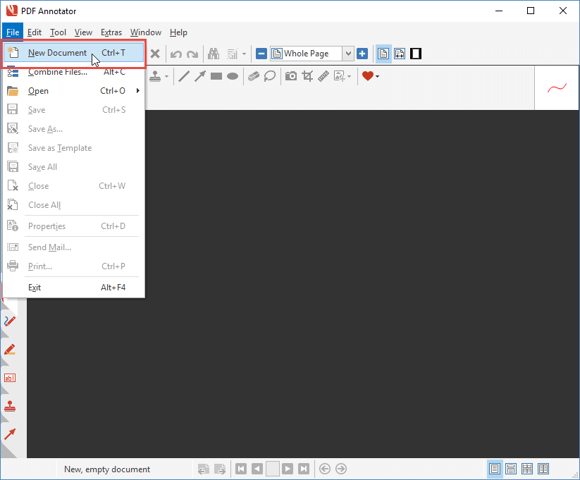Screen dimensions: 580x480
Task: Switch to two pages side-by-side display
Action: coord(543,469)
